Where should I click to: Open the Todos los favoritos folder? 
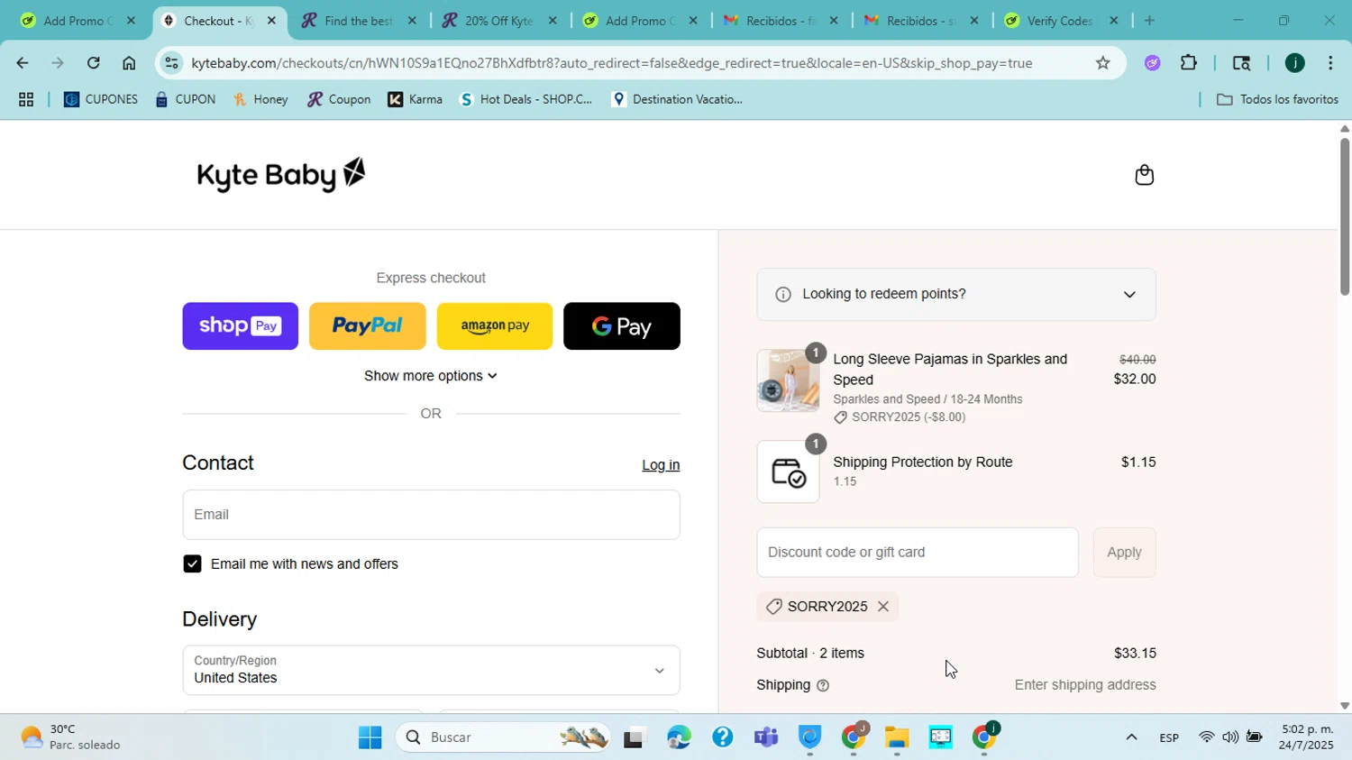tap(1277, 100)
